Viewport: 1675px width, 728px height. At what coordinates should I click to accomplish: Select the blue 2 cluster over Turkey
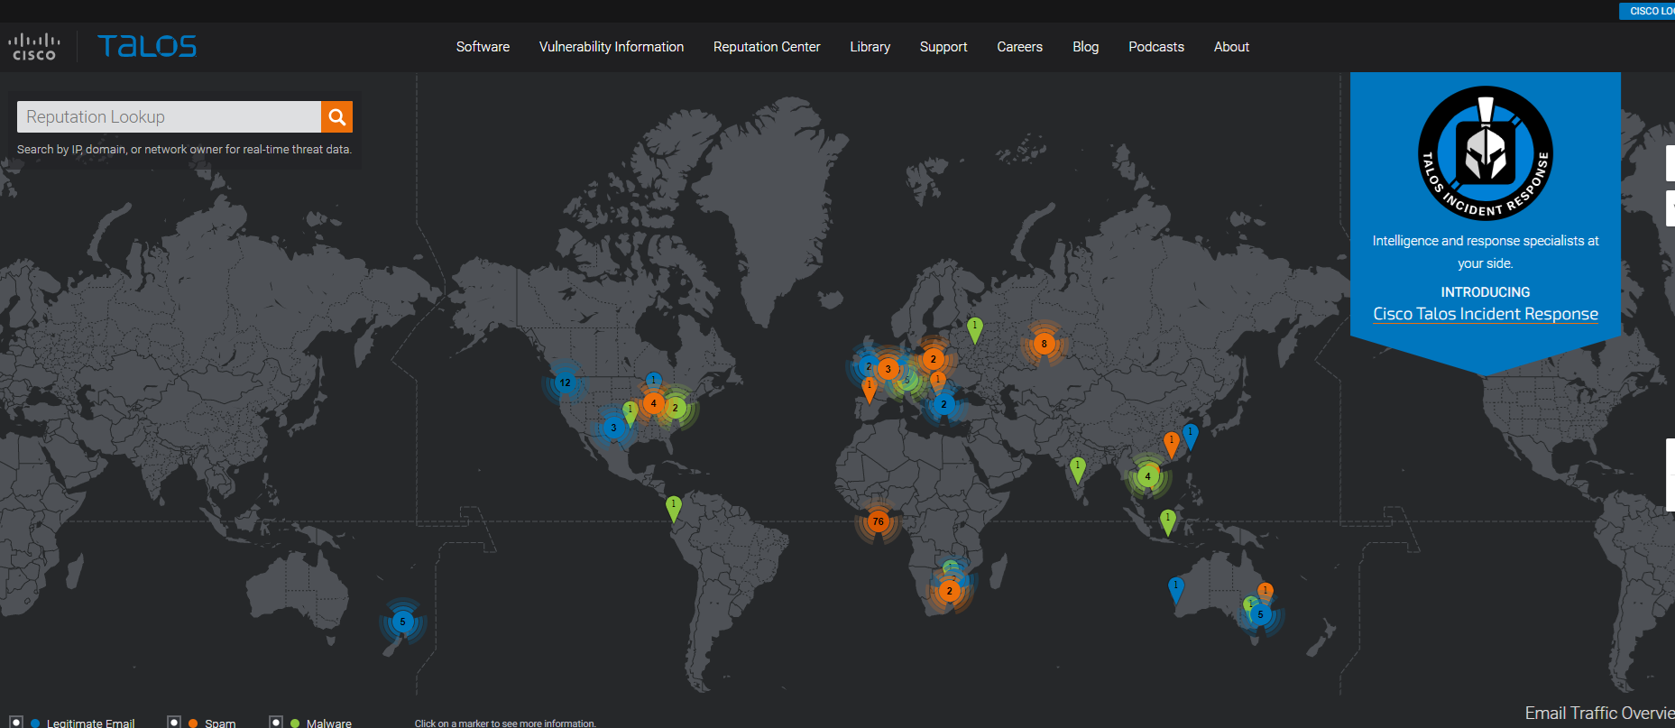(943, 404)
